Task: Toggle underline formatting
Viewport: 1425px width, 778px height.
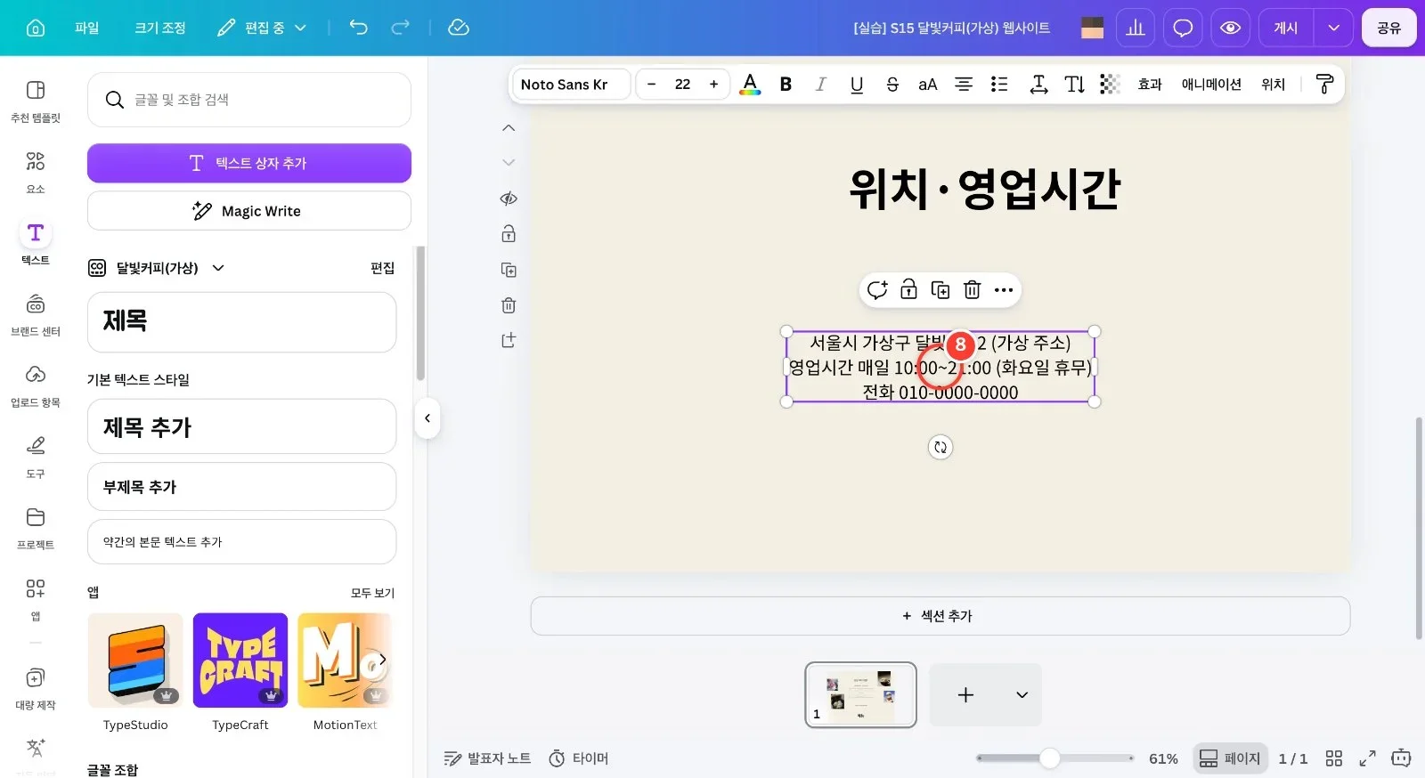Action: [857, 85]
